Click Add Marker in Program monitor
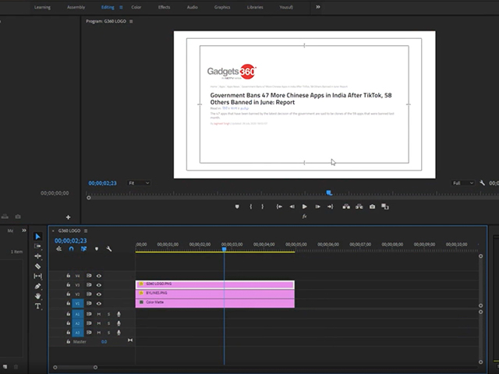 click(x=237, y=206)
